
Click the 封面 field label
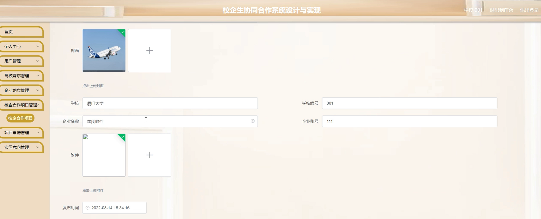click(75, 50)
